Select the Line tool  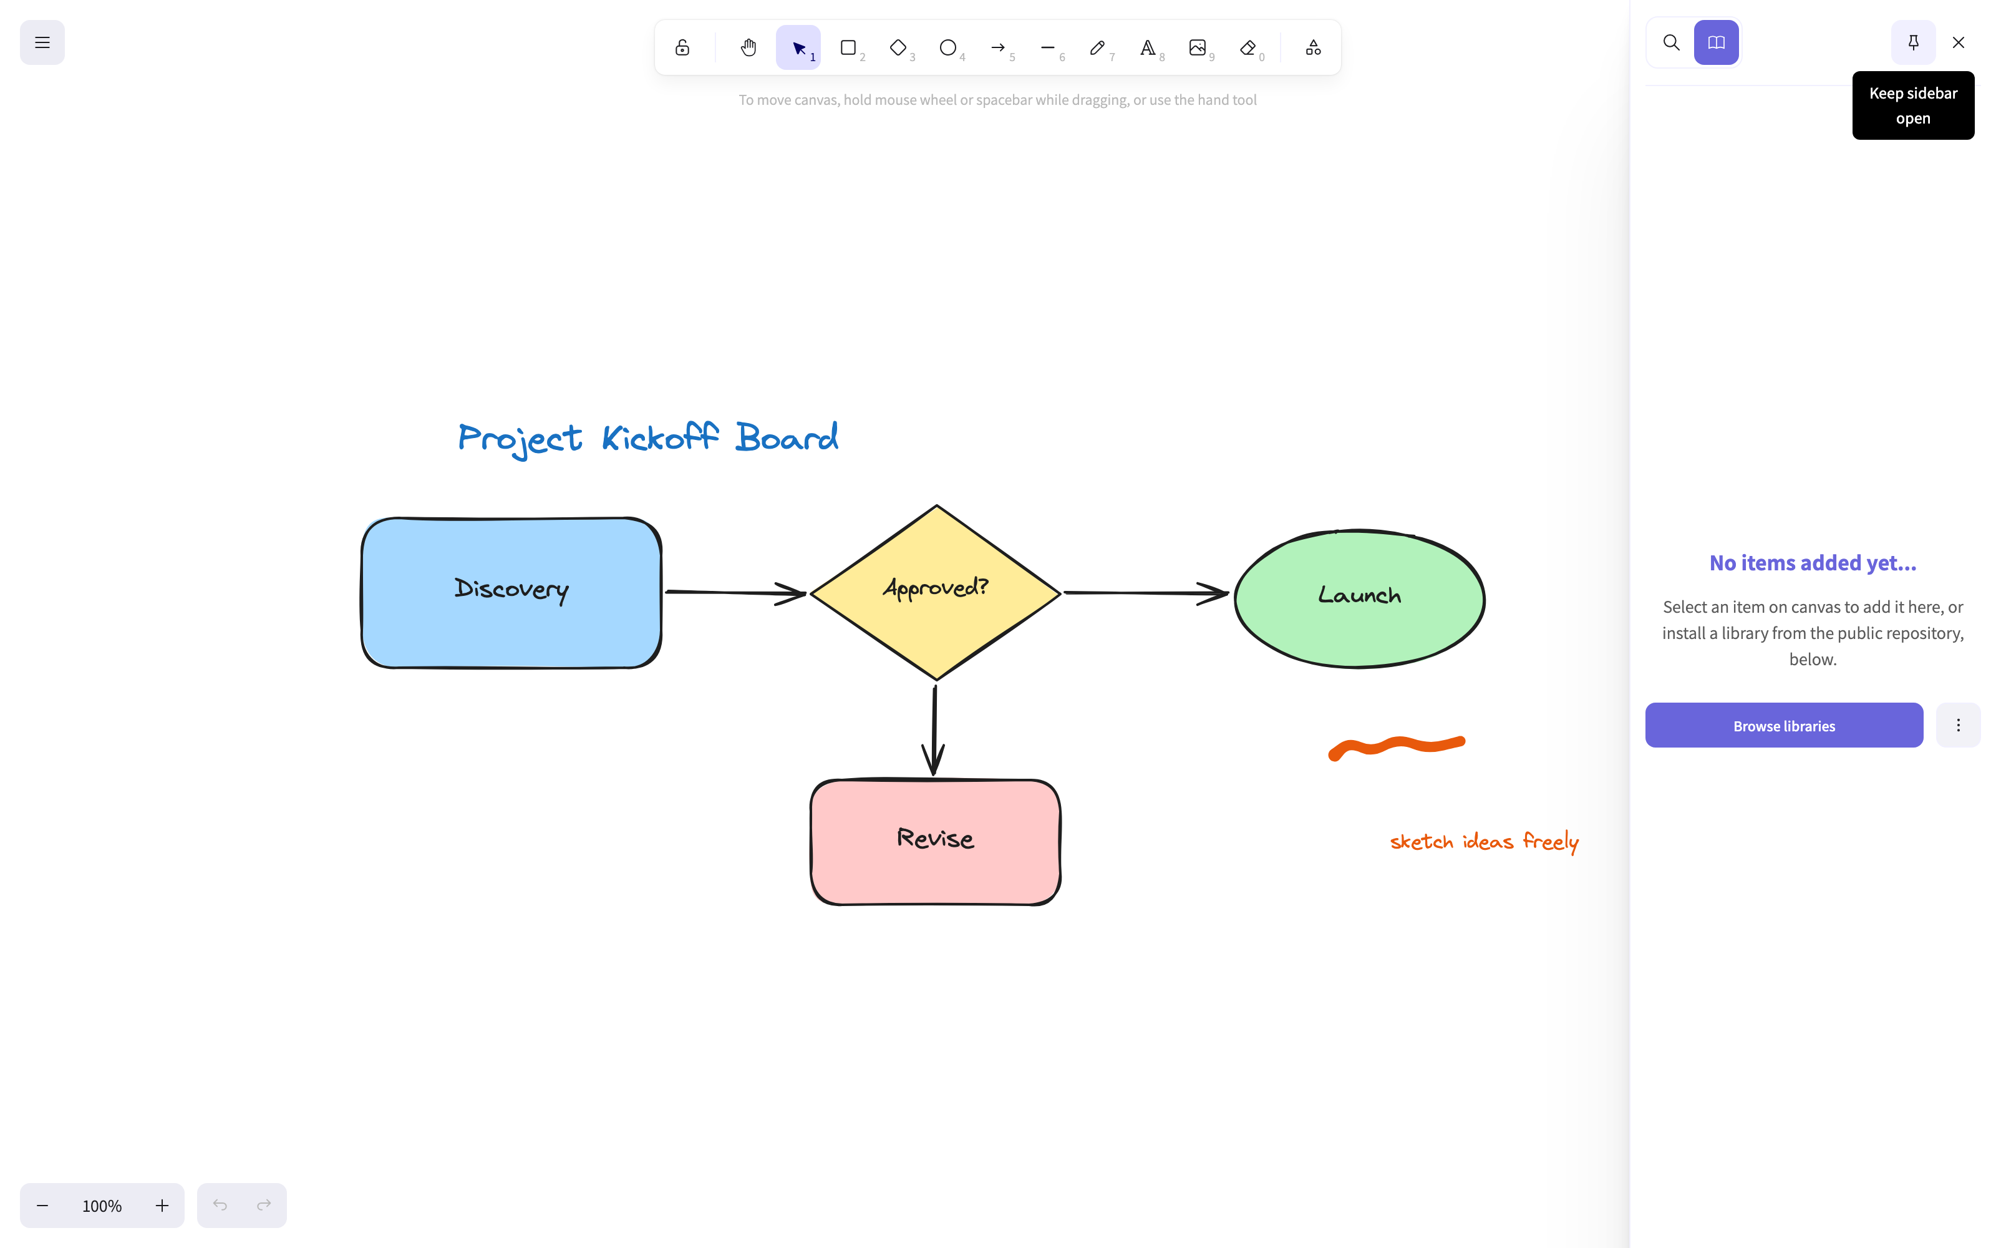tap(1047, 47)
